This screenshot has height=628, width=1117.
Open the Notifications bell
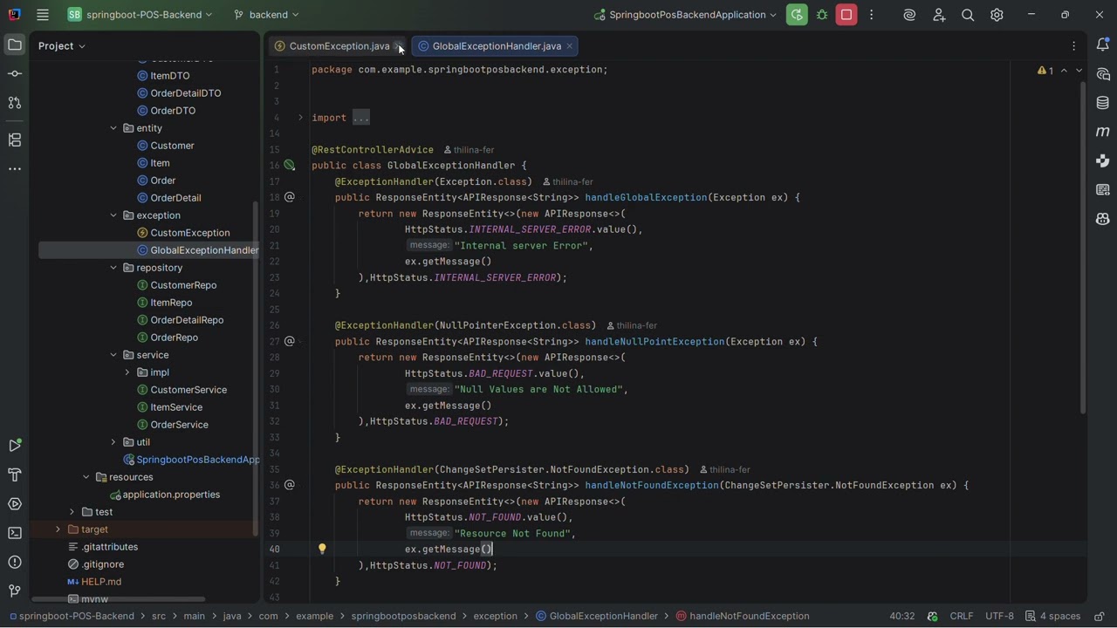pos(1103,45)
